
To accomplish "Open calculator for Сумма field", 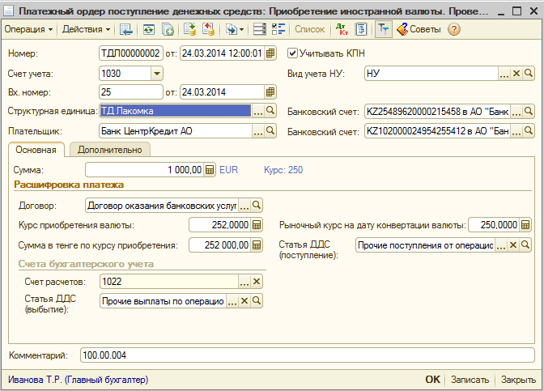I will click(x=210, y=170).
